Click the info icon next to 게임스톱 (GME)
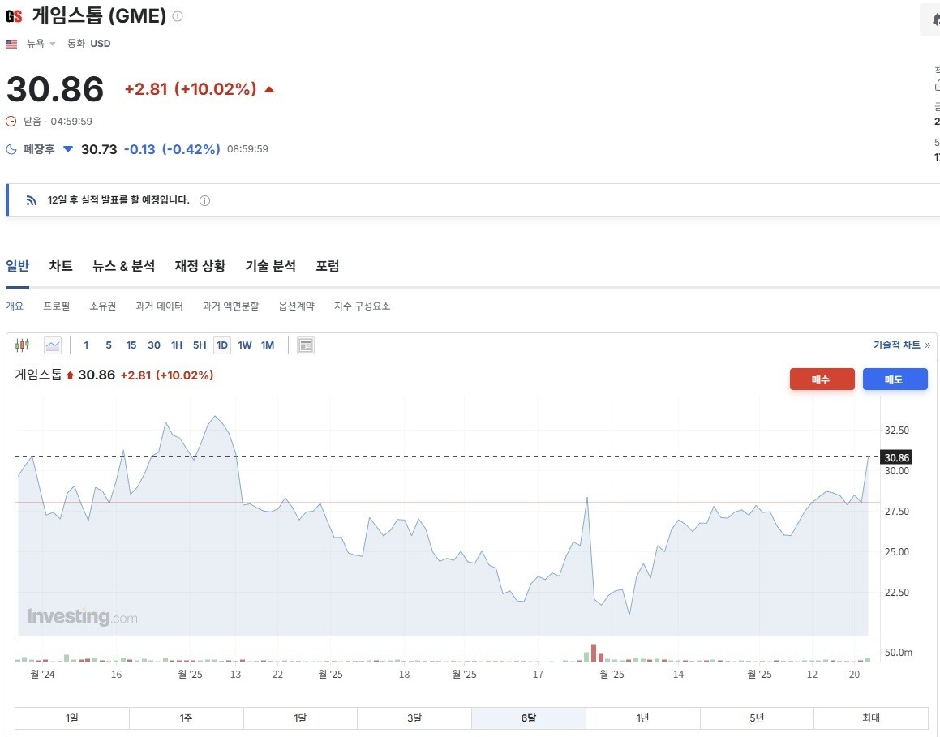 point(178,16)
